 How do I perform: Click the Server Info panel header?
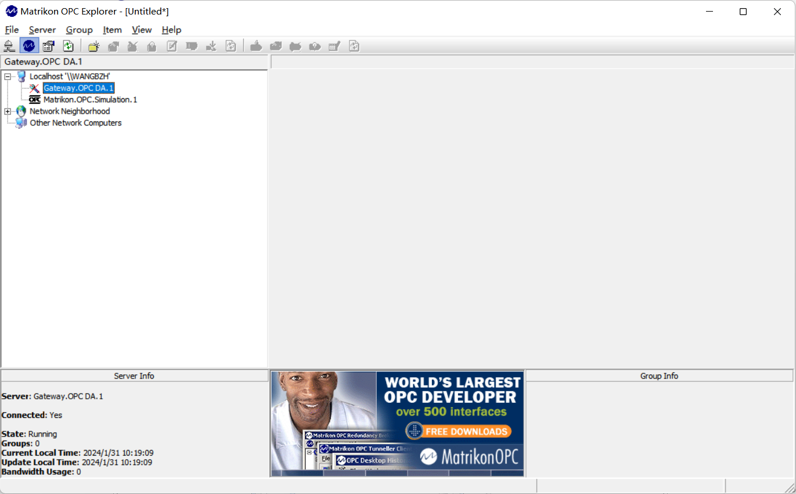point(134,376)
